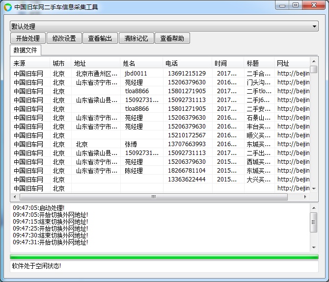Click log line 09:47:15:结束切换外网地址!
329x282 pixels.
(x=51, y=222)
